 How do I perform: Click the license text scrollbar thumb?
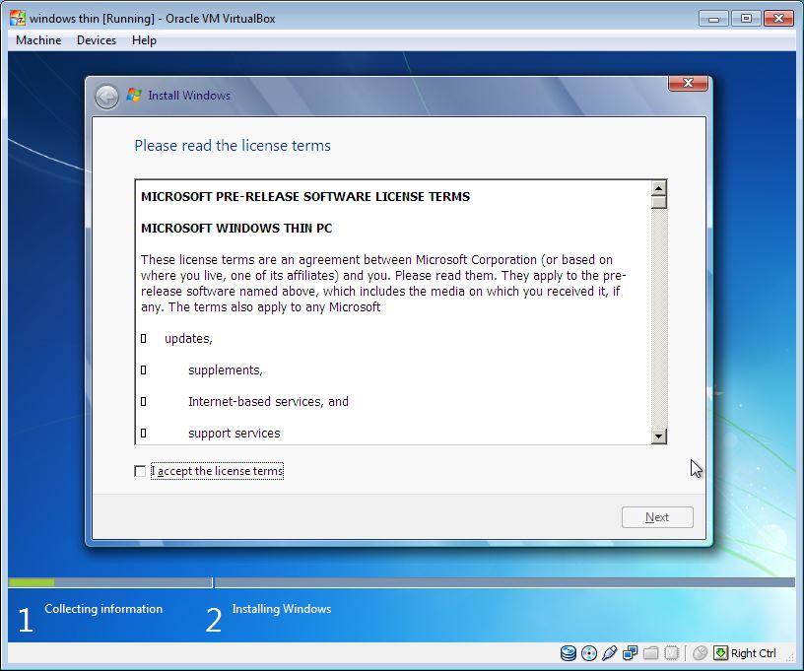point(659,202)
